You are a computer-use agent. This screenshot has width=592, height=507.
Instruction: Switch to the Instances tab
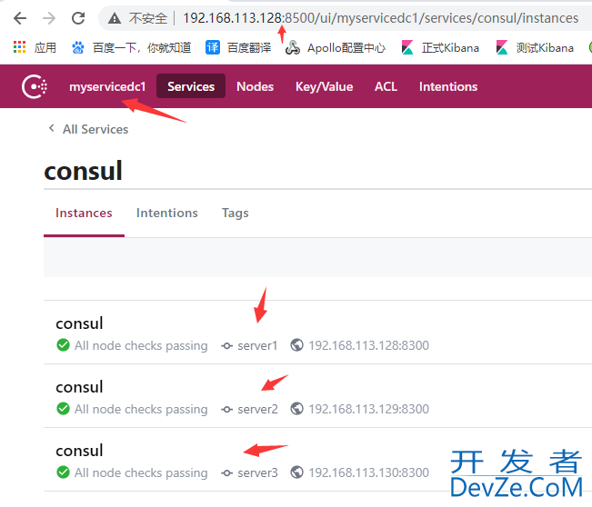84,214
